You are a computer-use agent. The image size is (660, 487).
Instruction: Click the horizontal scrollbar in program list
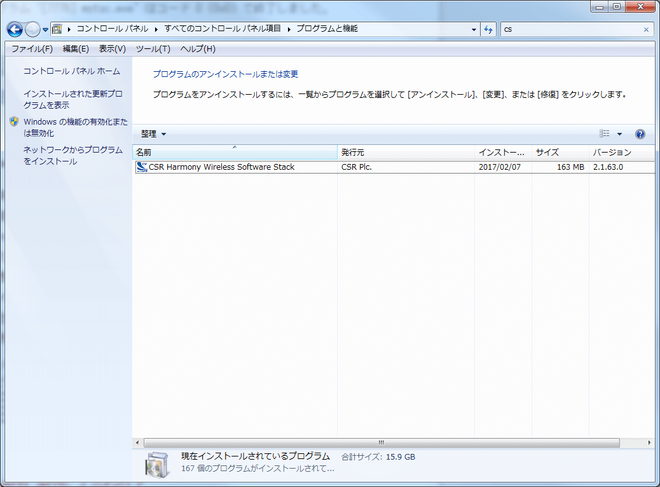click(382, 442)
